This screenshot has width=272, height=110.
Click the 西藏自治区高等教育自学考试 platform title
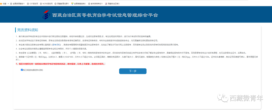click(105, 15)
